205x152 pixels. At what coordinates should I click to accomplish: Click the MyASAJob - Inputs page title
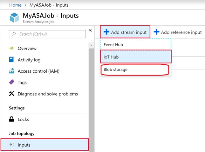pos(51,16)
